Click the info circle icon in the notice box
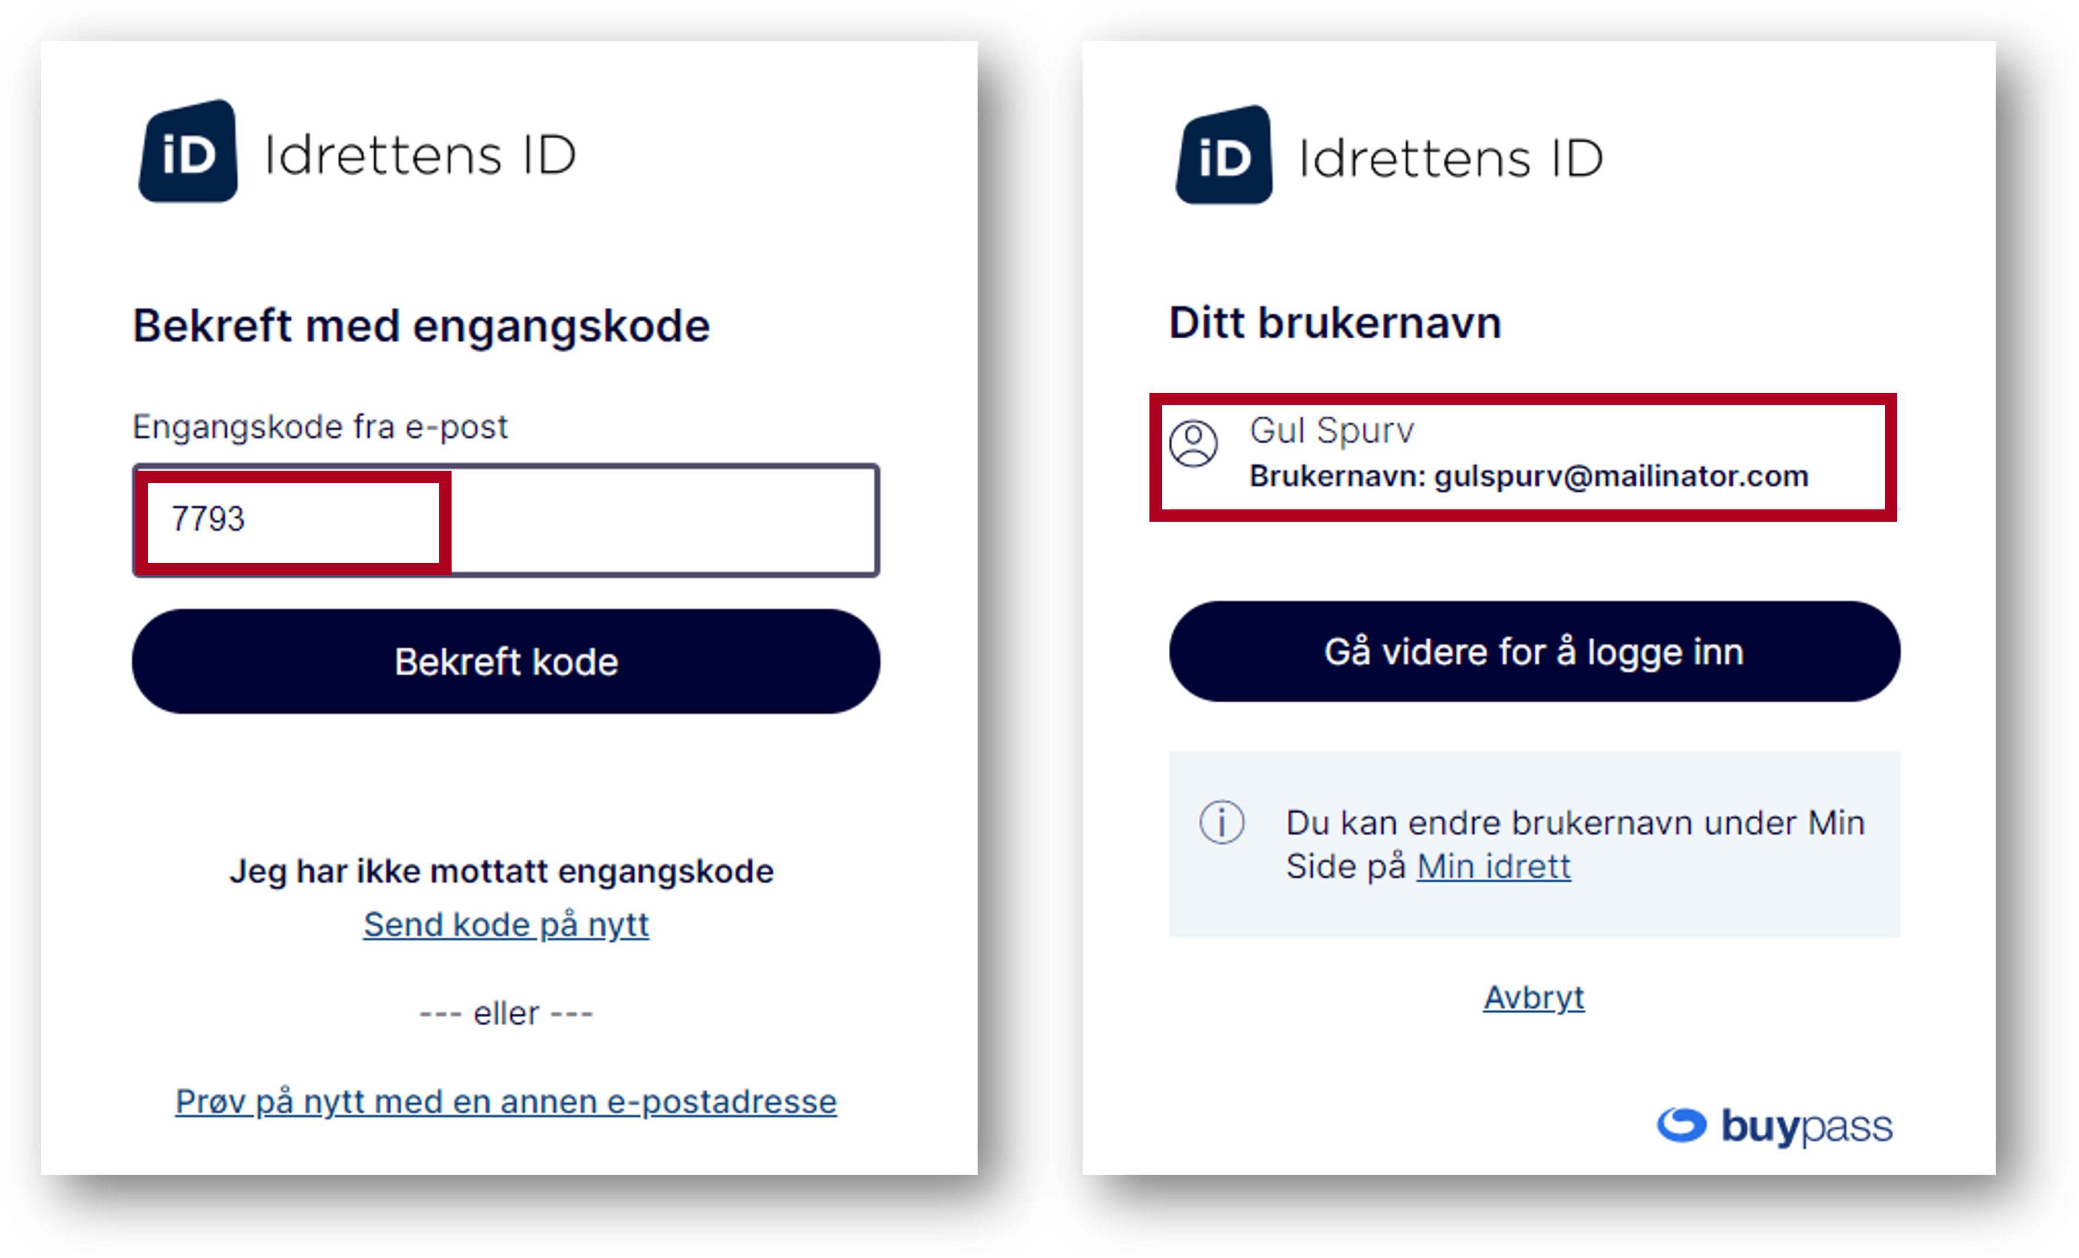2079x1258 pixels. (x=1222, y=822)
